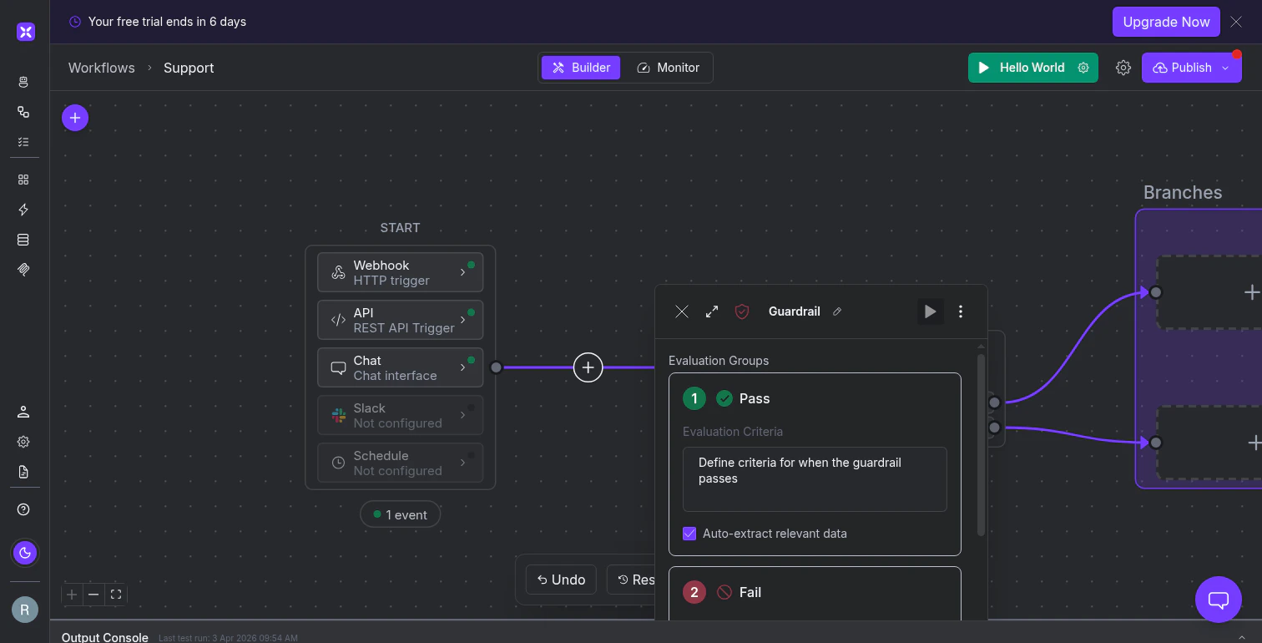The height and width of the screenshot is (643, 1262).
Task: Select the lightning actions icon in sidebar
Action: click(x=23, y=210)
